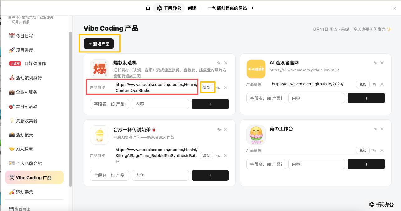
Task: Click ai-wavemakers.github.io link value
Action: click(308, 84)
